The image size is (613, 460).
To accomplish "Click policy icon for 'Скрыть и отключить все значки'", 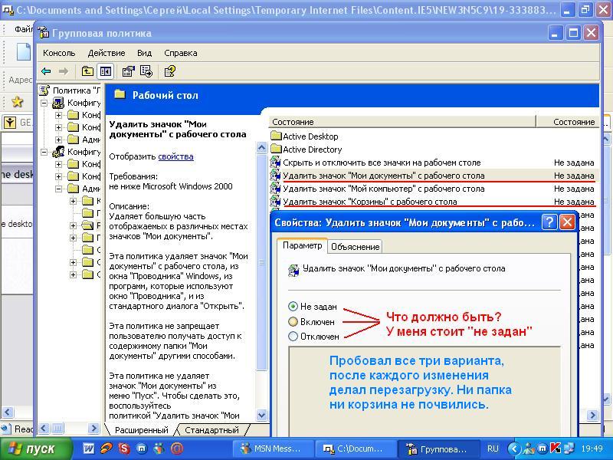I will tap(276, 163).
